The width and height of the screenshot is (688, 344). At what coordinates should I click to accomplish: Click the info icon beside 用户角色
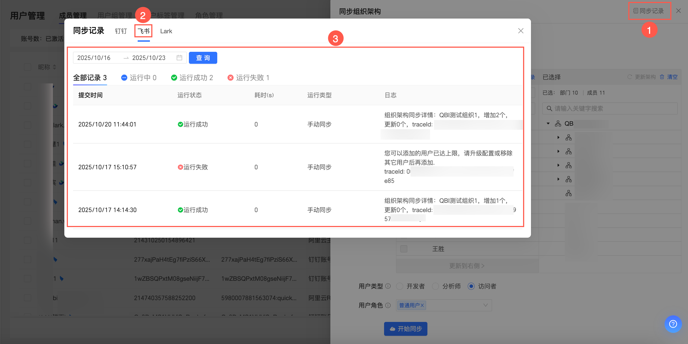[388, 305]
